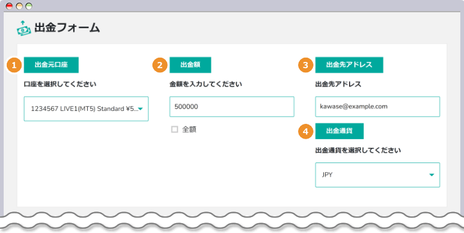464x233 pixels.
Task: Click the 金額を入力してください text
Action: [x=206, y=84]
